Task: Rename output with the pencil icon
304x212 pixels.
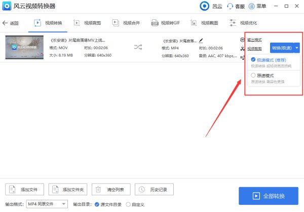Action: [201, 41]
